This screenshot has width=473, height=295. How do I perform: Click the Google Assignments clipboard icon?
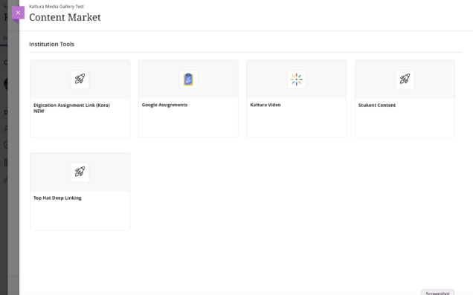point(188,80)
